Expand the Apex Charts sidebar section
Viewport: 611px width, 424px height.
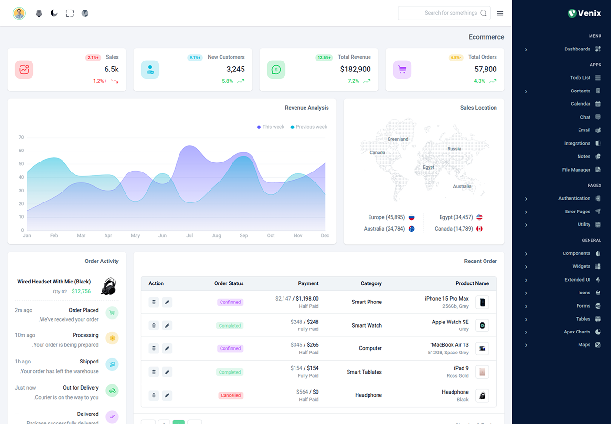tap(577, 332)
